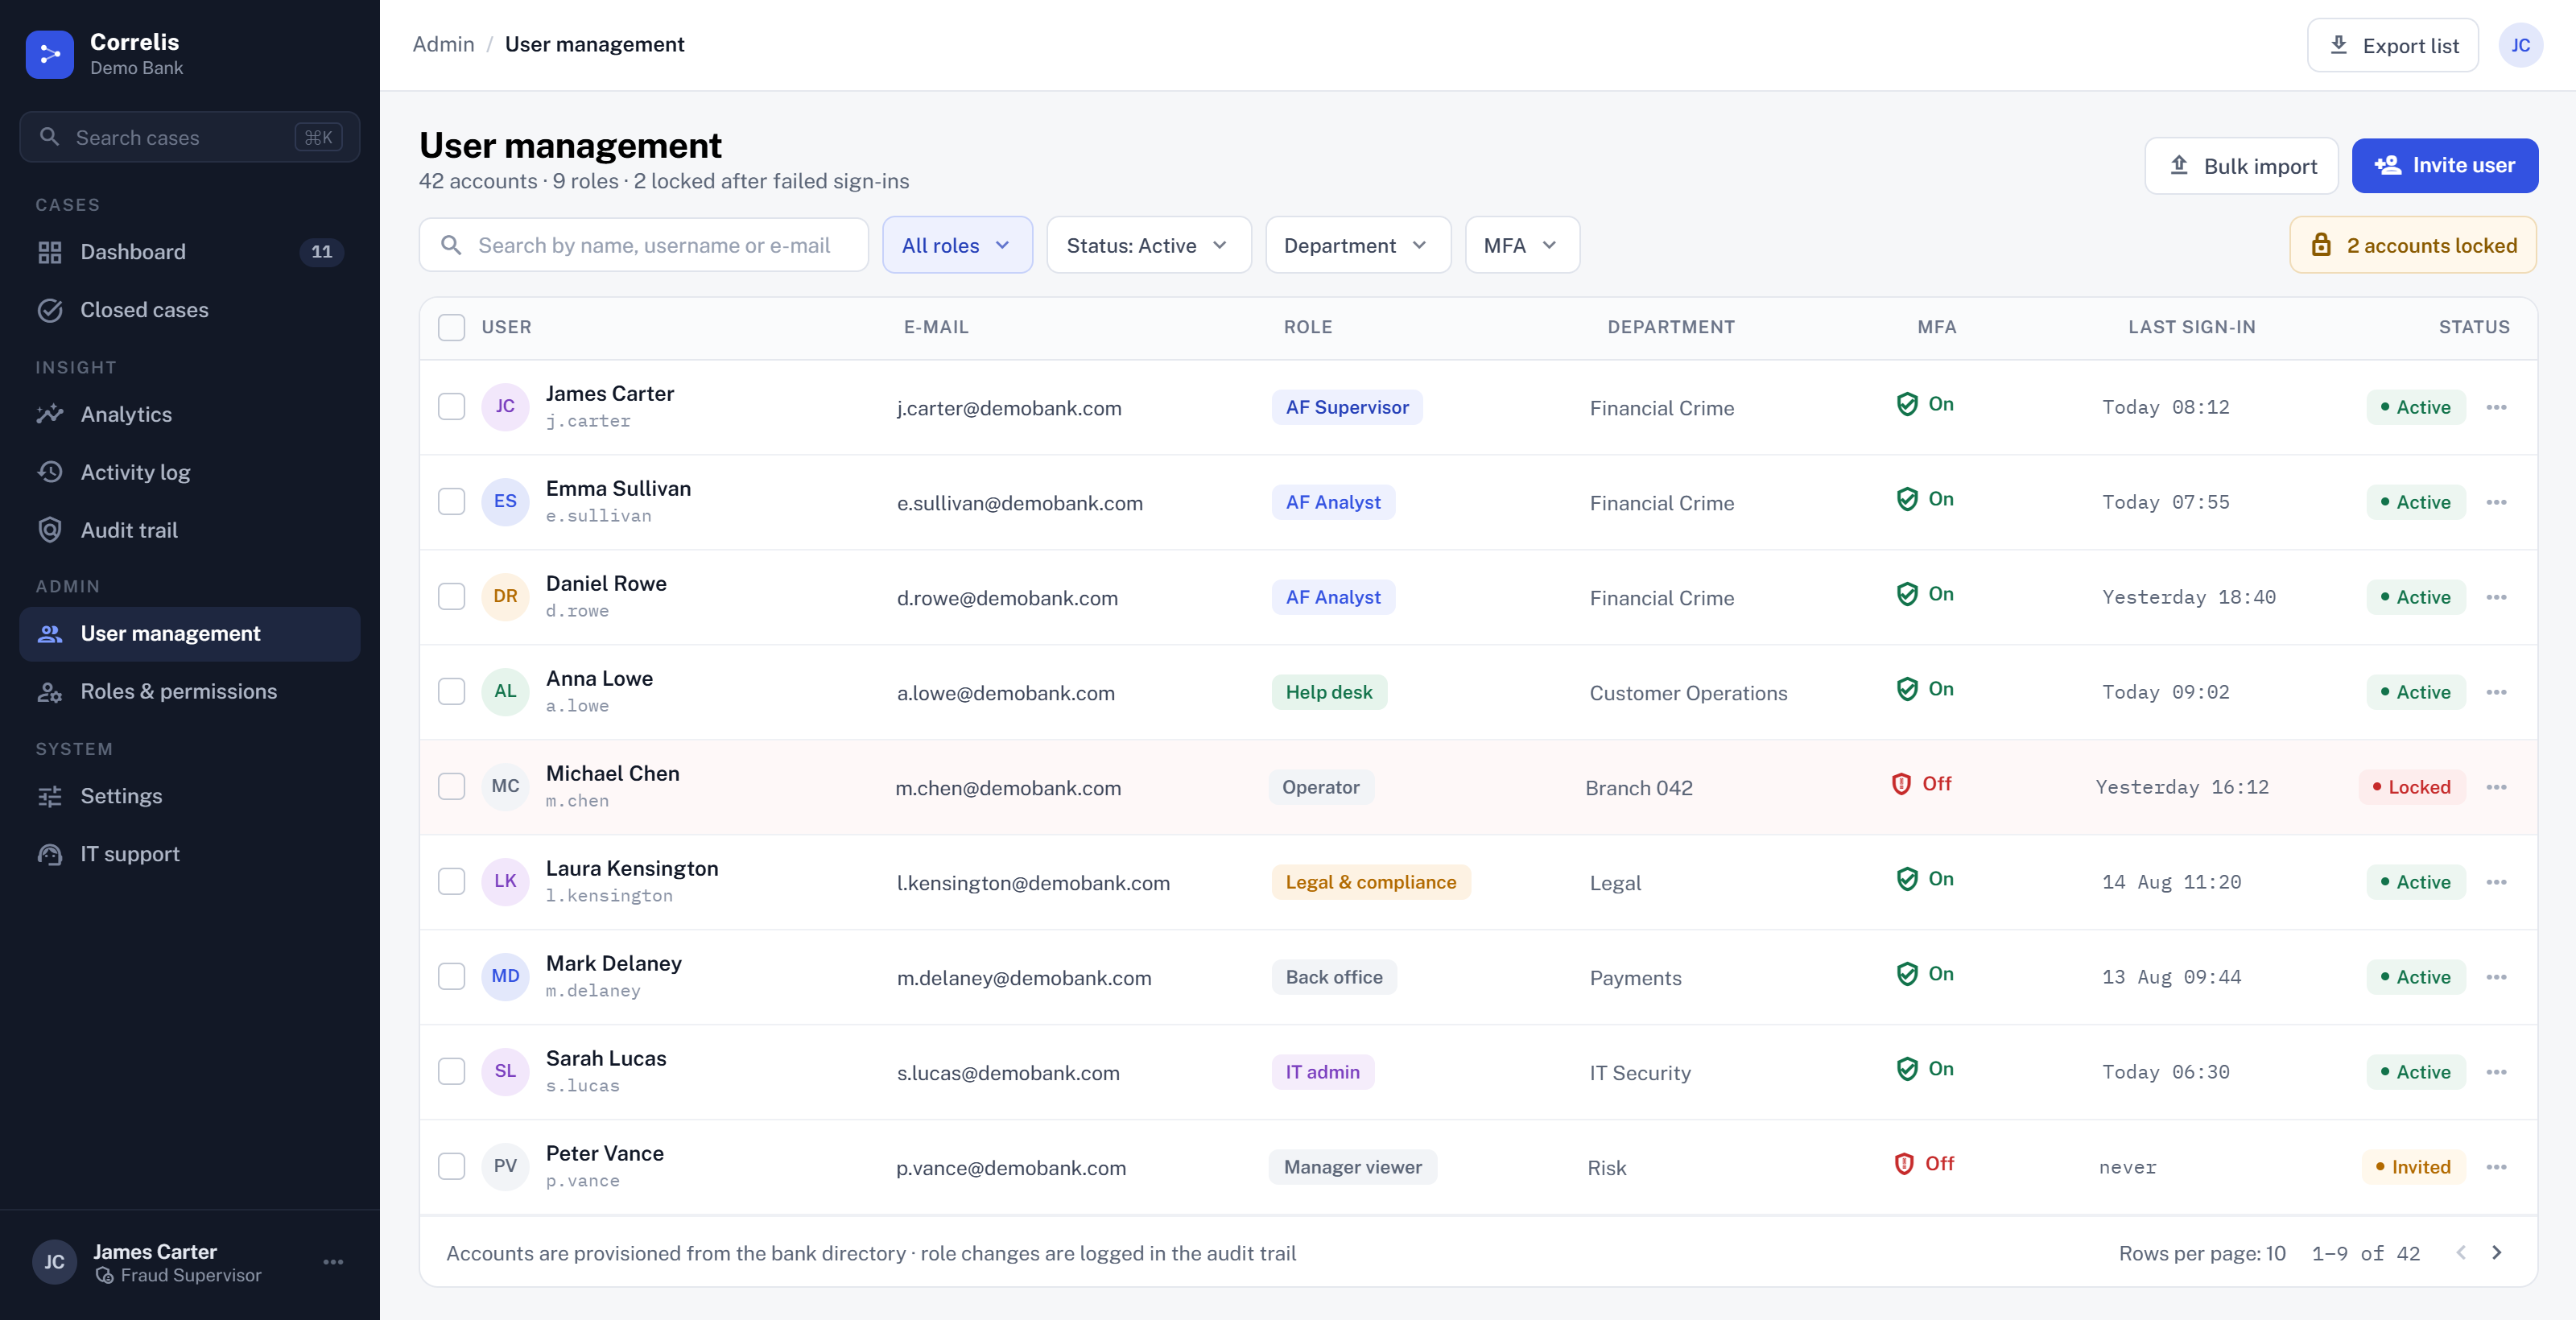Screen dimensions: 2576x1320
Task: Open more options for Emma Sullivan row
Action: coord(2496,502)
